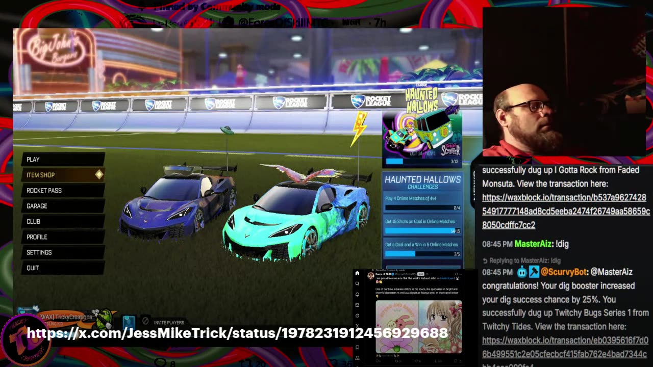Click the X Bookmarks icon in sidebar
Viewport: 653px width, 367px height.
coord(357,347)
